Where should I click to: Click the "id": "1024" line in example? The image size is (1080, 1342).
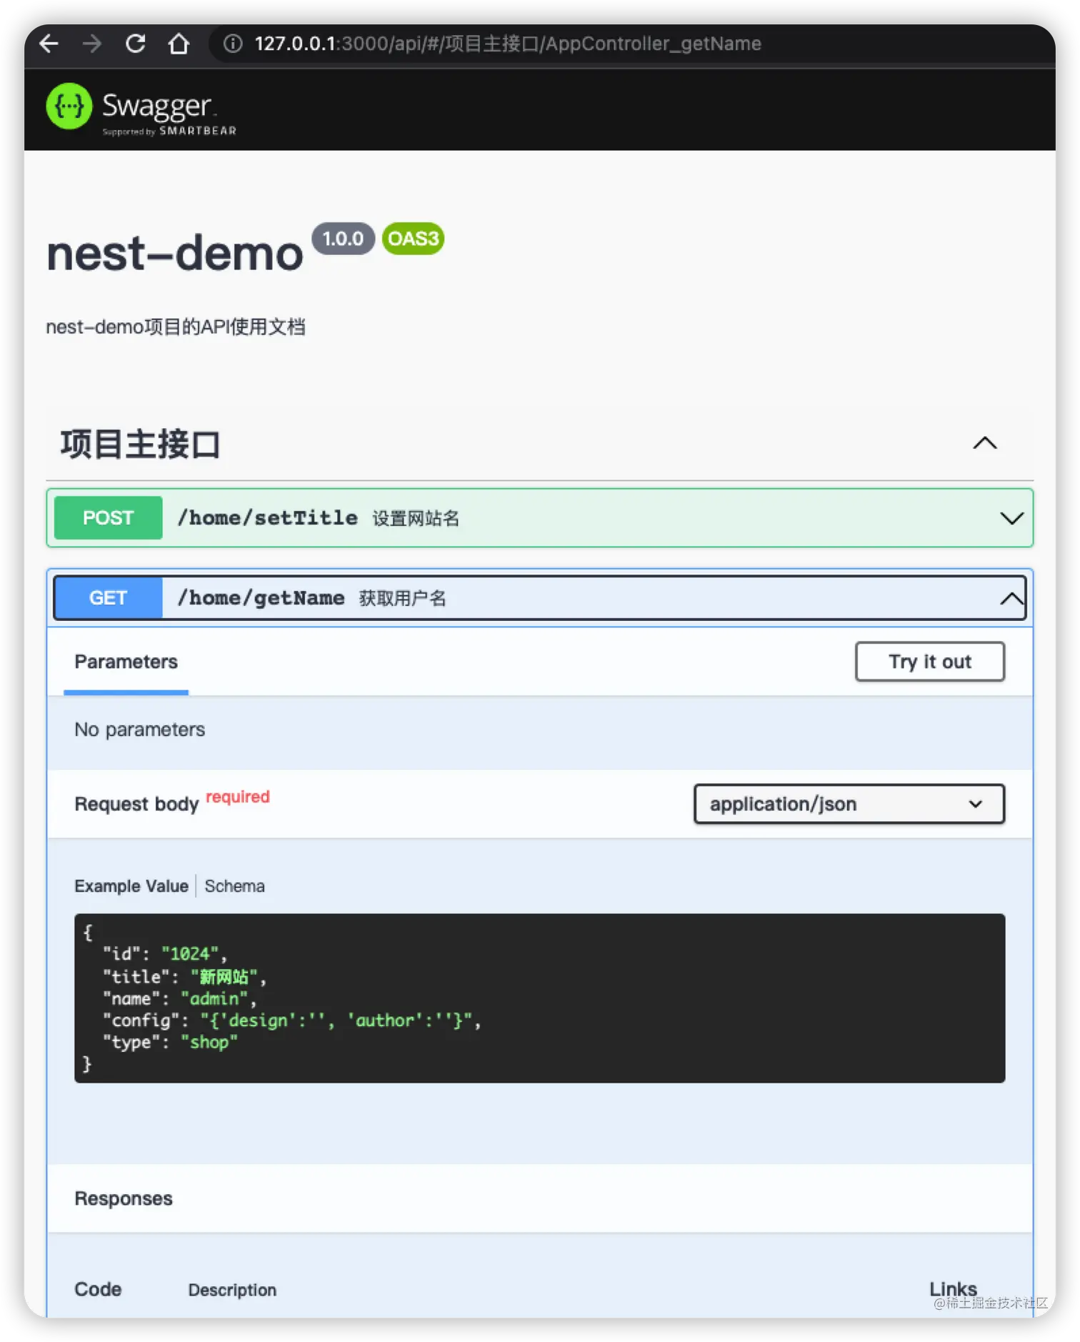tap(166, 954)
